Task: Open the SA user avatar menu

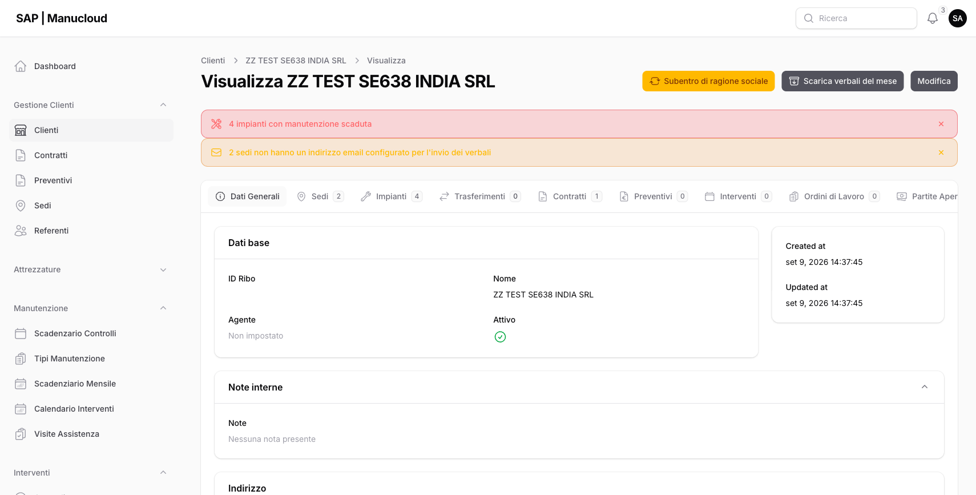Action: [x=958, y=18]
